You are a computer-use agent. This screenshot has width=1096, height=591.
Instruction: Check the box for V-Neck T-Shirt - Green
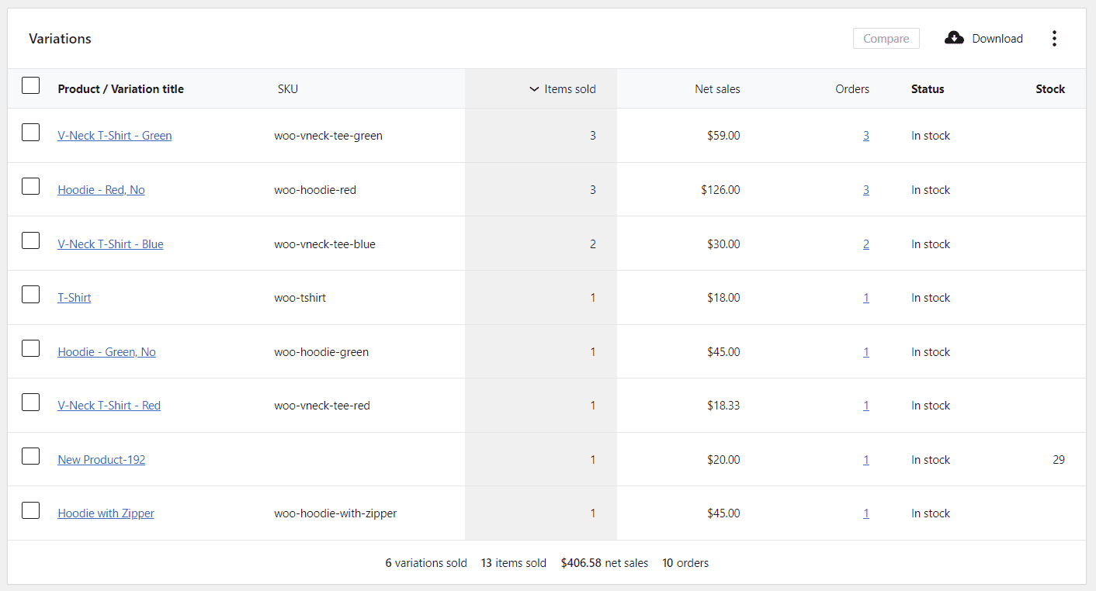coord(30,132)
